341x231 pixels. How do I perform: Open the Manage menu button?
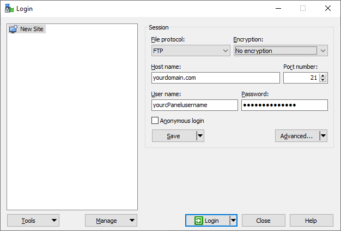click(111, 221)
